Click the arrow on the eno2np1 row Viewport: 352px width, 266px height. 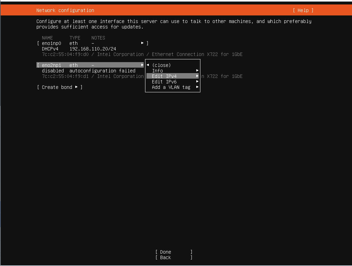pyautogui.click(x=142, y=65)
